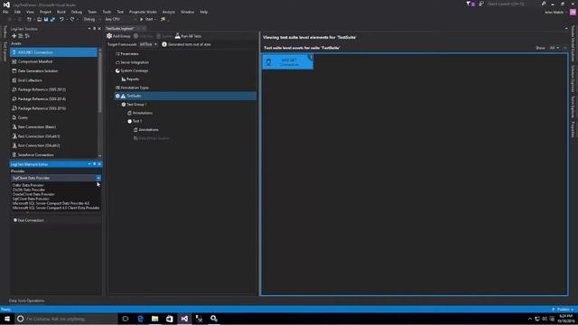This screenshot has width=578, height=325.
Task: Select the ADO.NET Connection asset icon in toolbox
Action: 14,52
